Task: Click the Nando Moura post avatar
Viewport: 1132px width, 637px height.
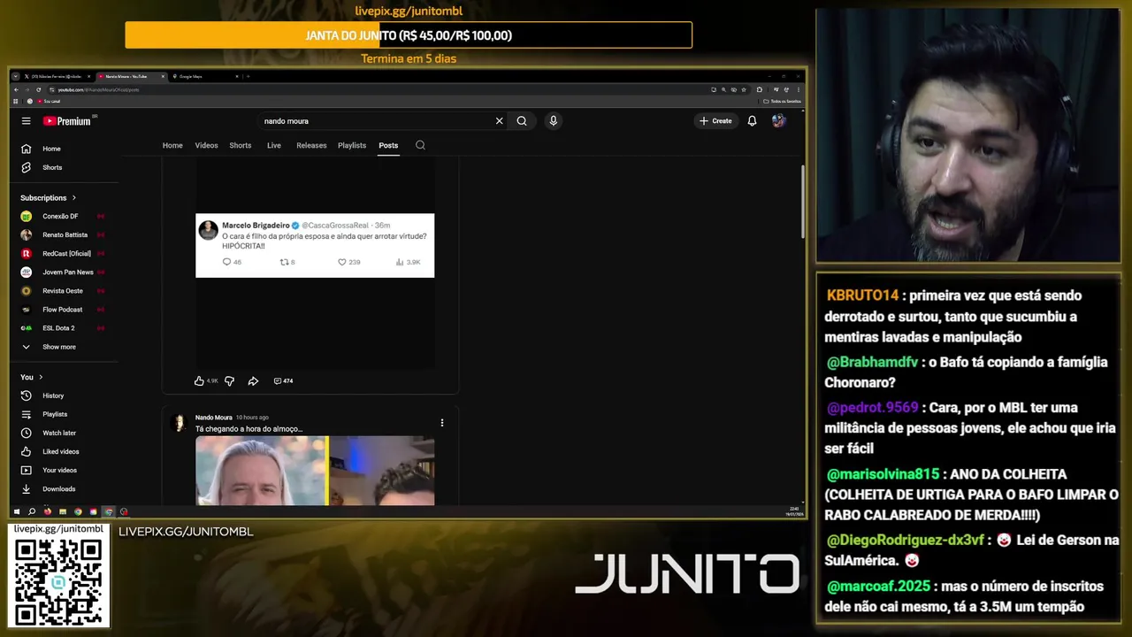Action: pos(180,423)
